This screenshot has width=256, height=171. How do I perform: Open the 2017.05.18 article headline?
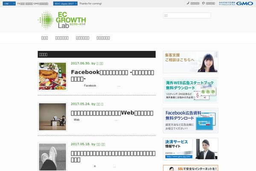[x=113, y=156]
